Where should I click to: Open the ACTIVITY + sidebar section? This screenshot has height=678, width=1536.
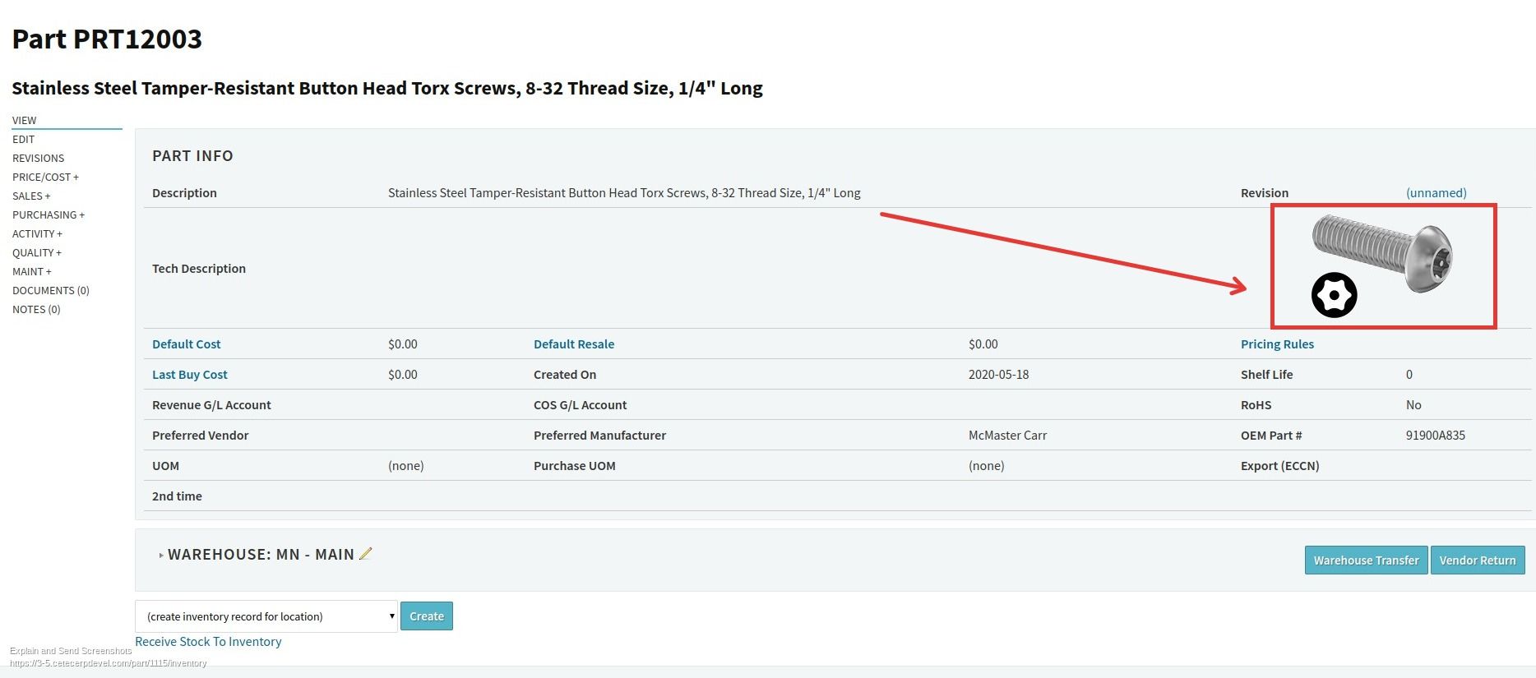tap(37, 233)
